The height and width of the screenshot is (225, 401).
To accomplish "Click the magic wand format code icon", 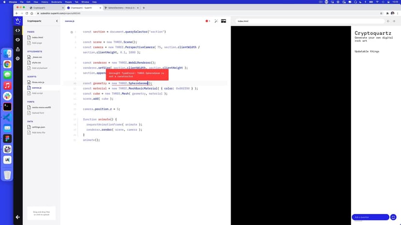I will click(x=216, y=21).
